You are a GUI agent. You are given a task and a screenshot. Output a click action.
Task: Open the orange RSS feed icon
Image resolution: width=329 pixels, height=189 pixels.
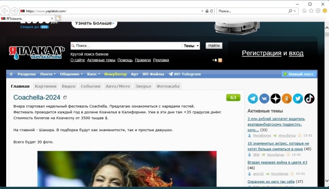[x=220, y=60]
